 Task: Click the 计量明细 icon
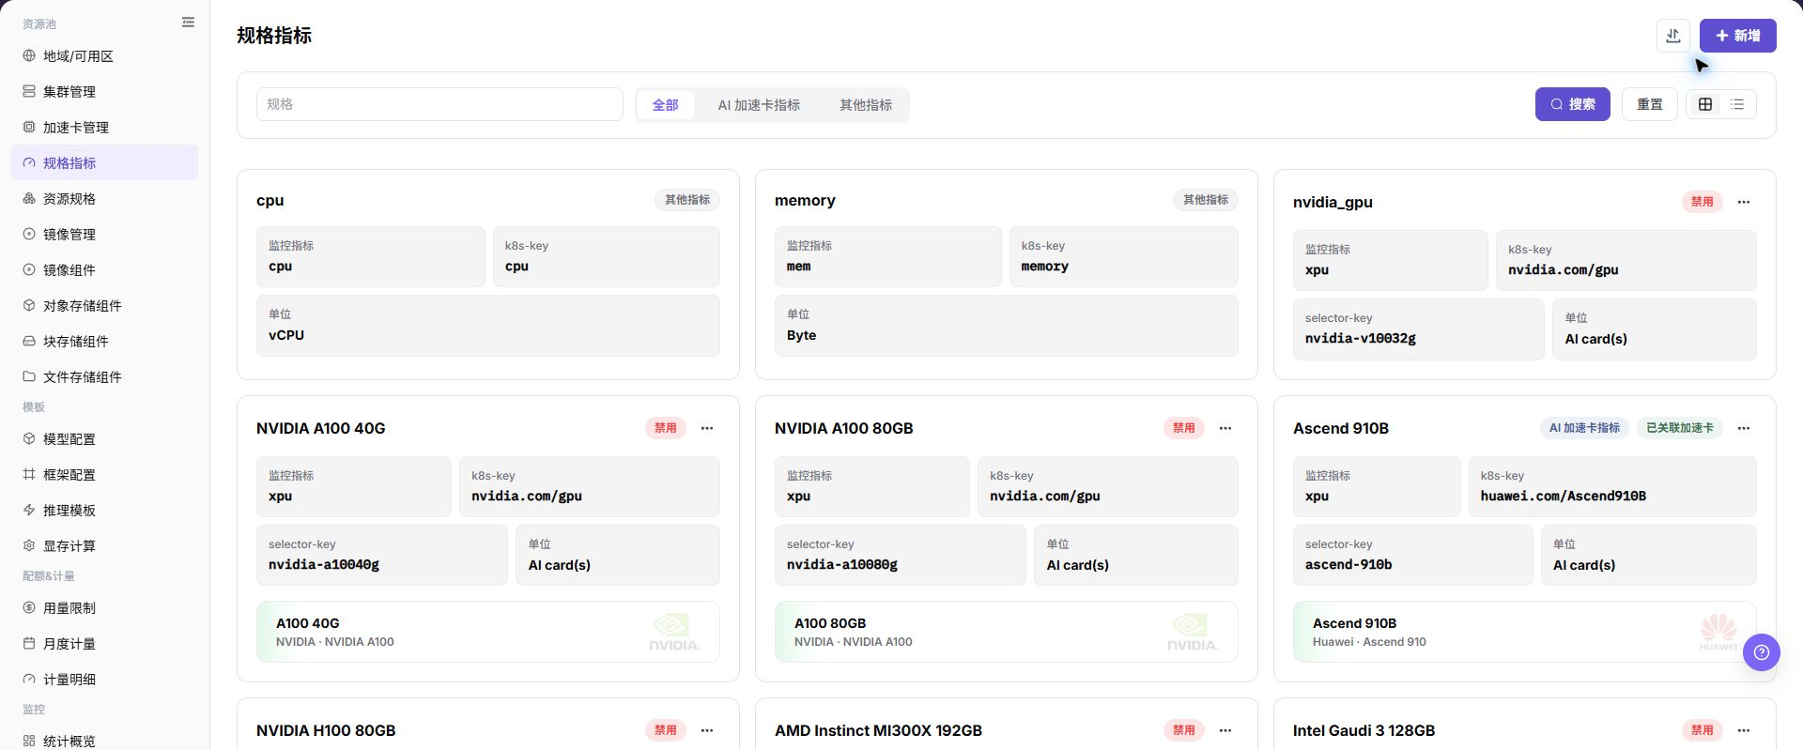coord(29,680)
